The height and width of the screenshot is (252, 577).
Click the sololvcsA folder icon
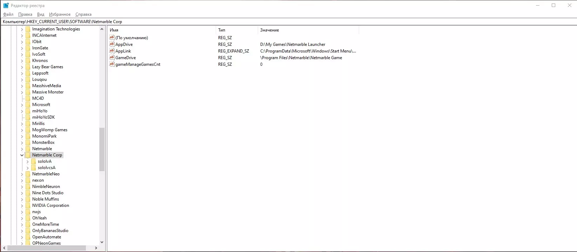coord(33,168)
